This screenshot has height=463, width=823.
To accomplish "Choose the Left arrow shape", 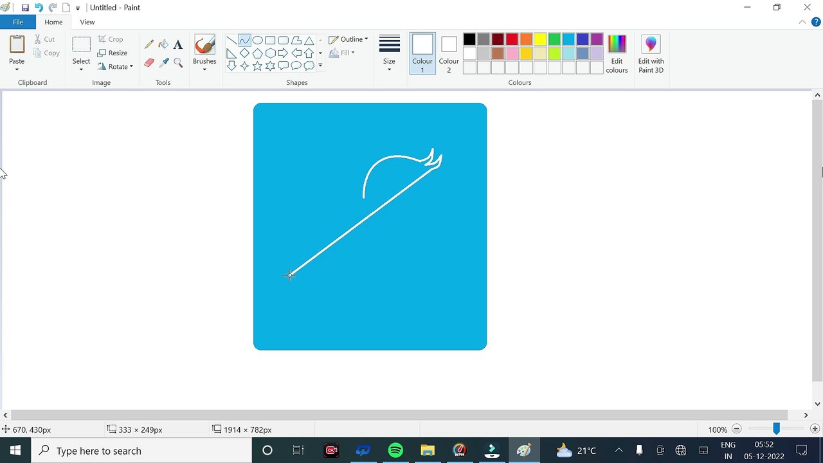I will 296,53.
